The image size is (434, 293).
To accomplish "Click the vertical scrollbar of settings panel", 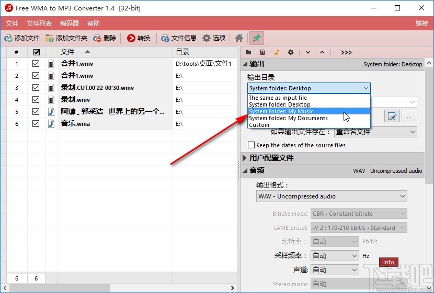I will 429,124.
